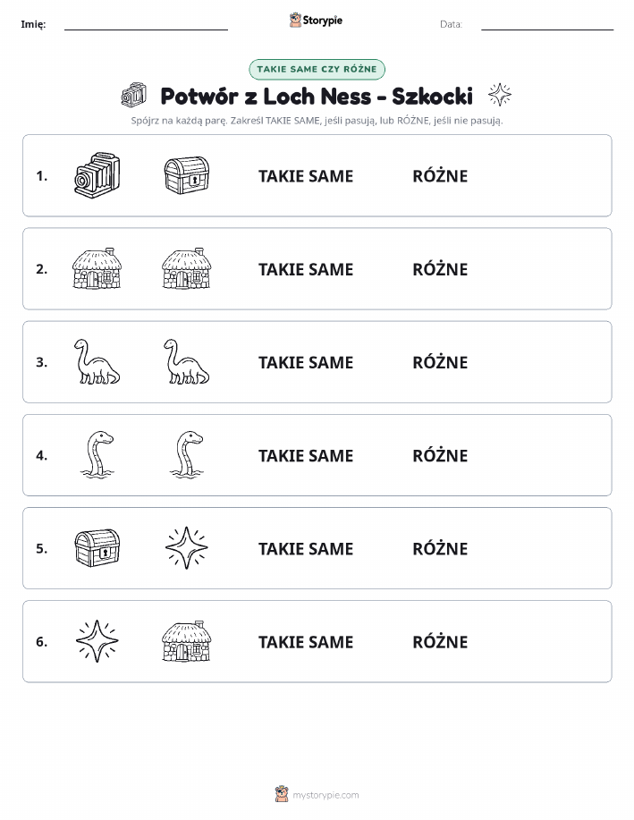Screen dimensions: 634x820
Task: Choose RÓŻNE for row 6
Action: pyautogui.click(x=440, y=641)
